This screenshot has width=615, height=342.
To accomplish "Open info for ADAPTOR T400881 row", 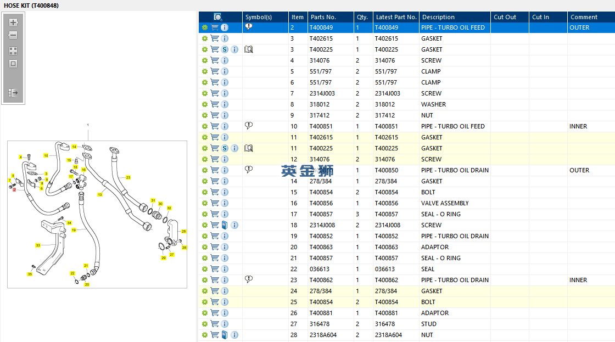I will click(225, 313).
